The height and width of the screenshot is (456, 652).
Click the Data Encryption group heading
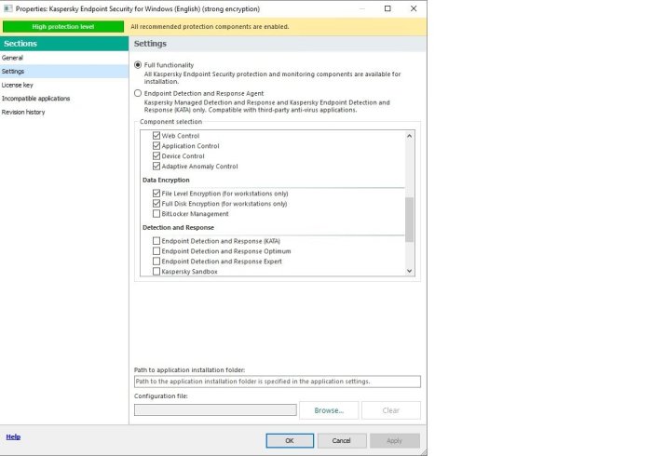[x=166, y=180]
